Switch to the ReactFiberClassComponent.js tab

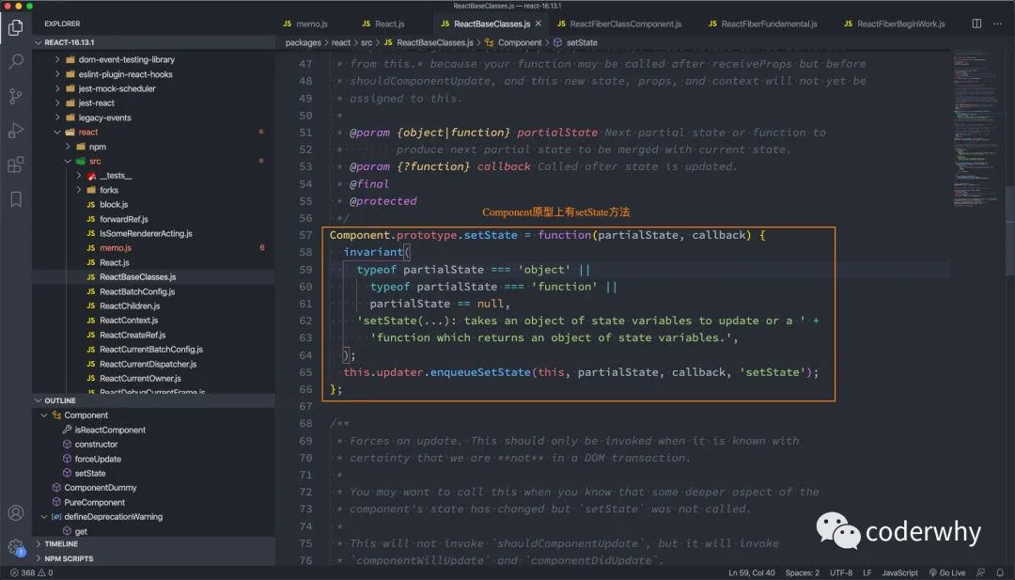[x=619, y=24]
